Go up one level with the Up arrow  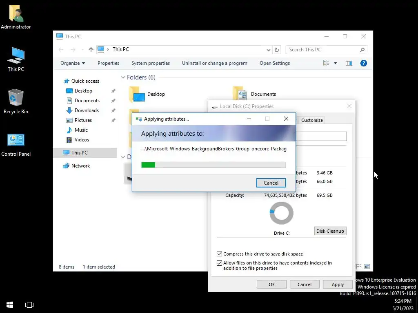[x=91, y=50]
